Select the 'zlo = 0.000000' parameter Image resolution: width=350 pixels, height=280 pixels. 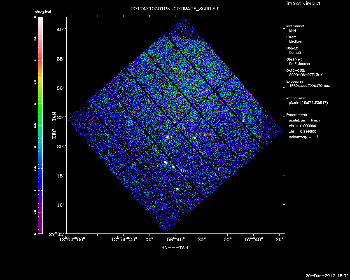[303, 126]
